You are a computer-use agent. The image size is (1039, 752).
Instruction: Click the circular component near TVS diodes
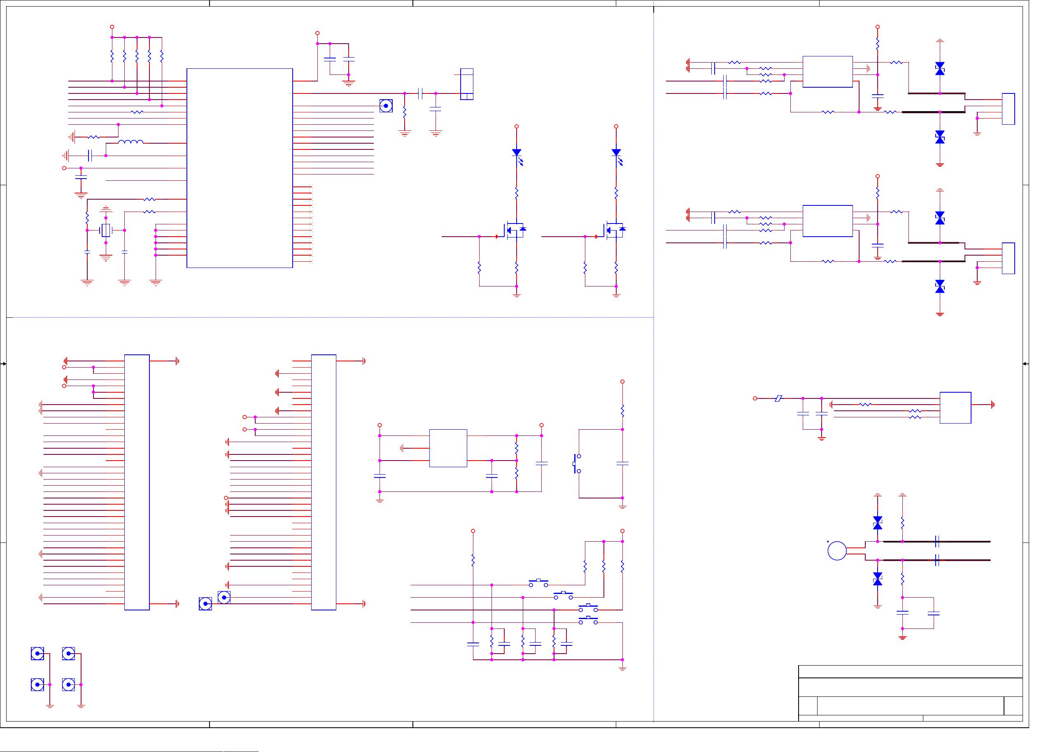[837, 550]
